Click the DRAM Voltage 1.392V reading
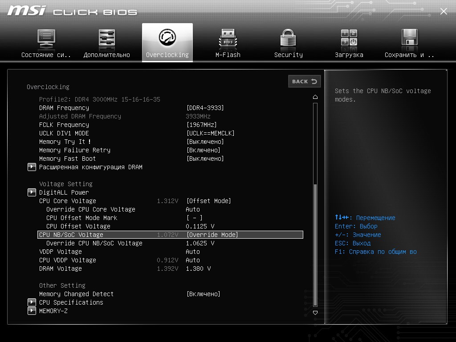 pos(167,269)
